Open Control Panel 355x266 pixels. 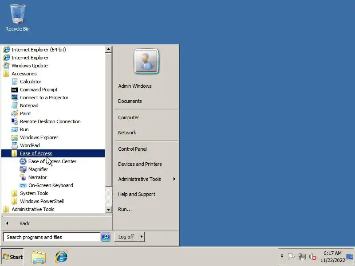(132, 149)
